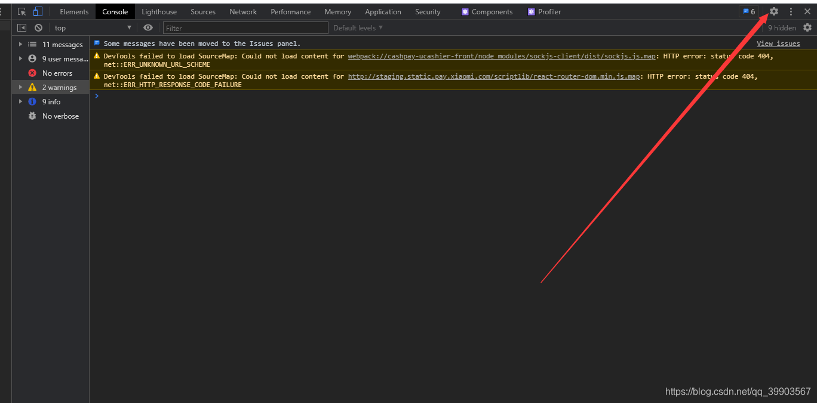
Task: Click the red error icon for No errors
Action: [32, 73]
